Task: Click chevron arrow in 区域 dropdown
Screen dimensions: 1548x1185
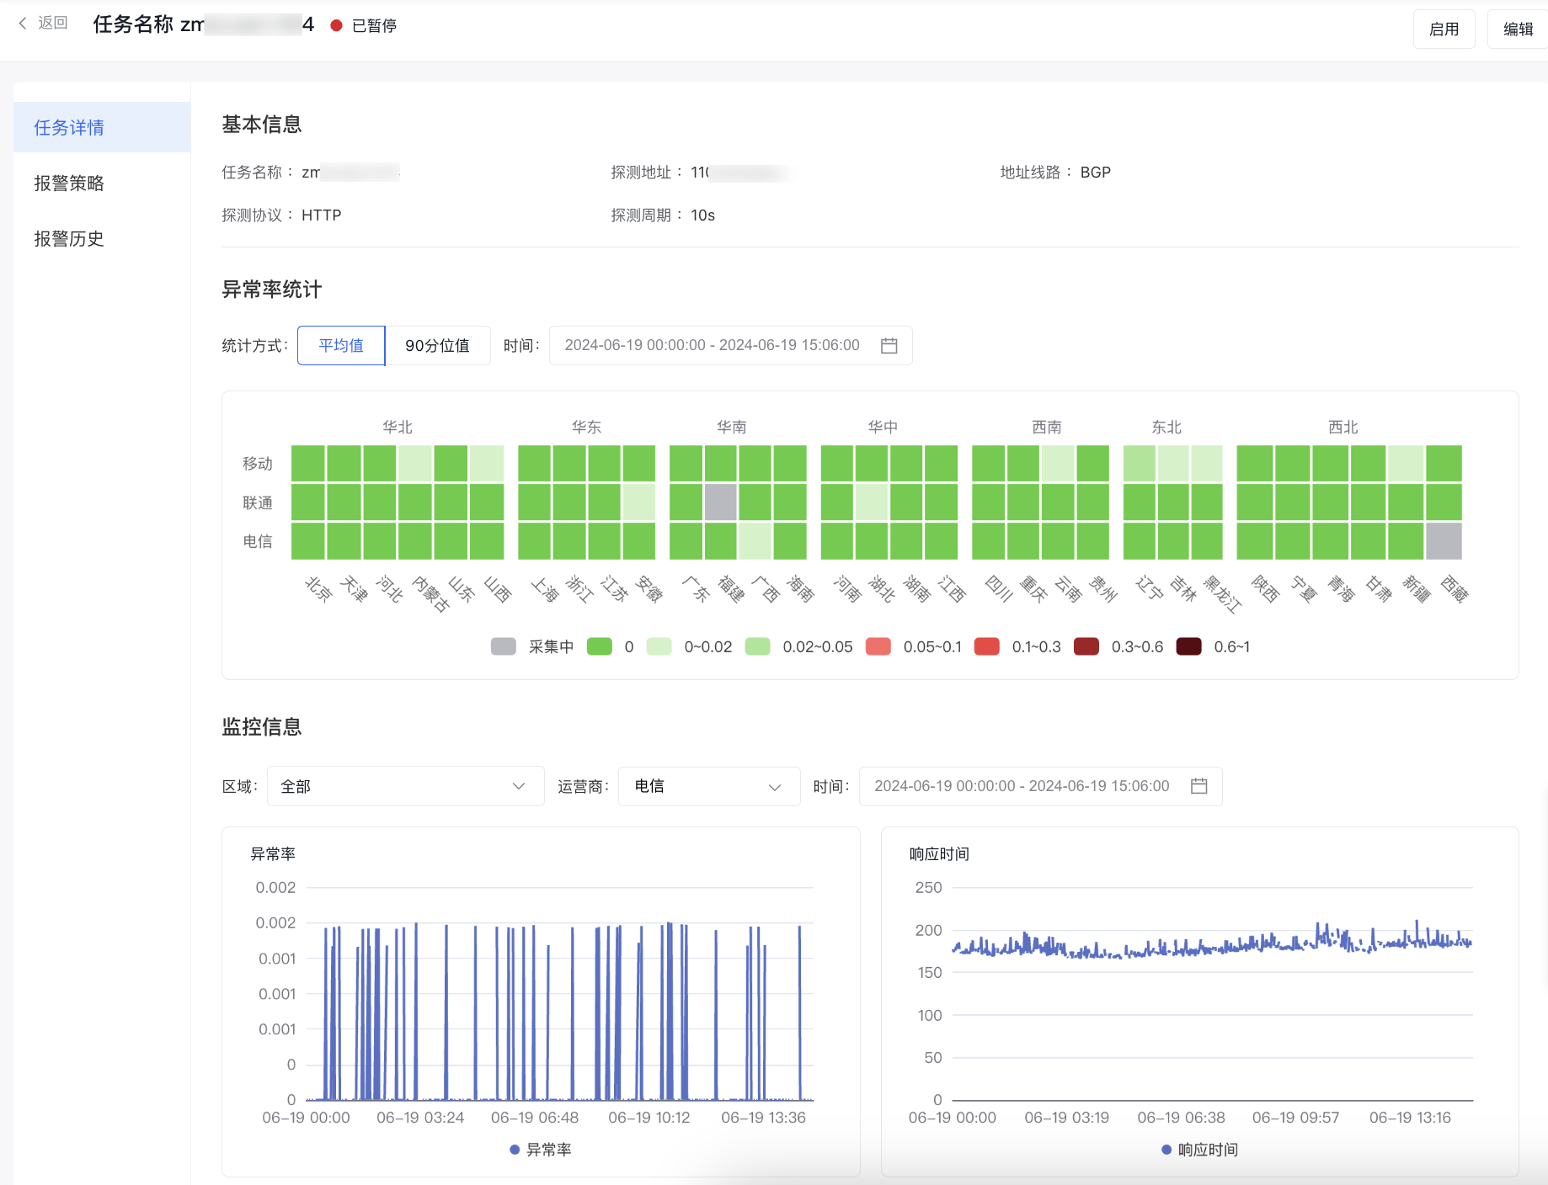Action: [x=519, y=786]
